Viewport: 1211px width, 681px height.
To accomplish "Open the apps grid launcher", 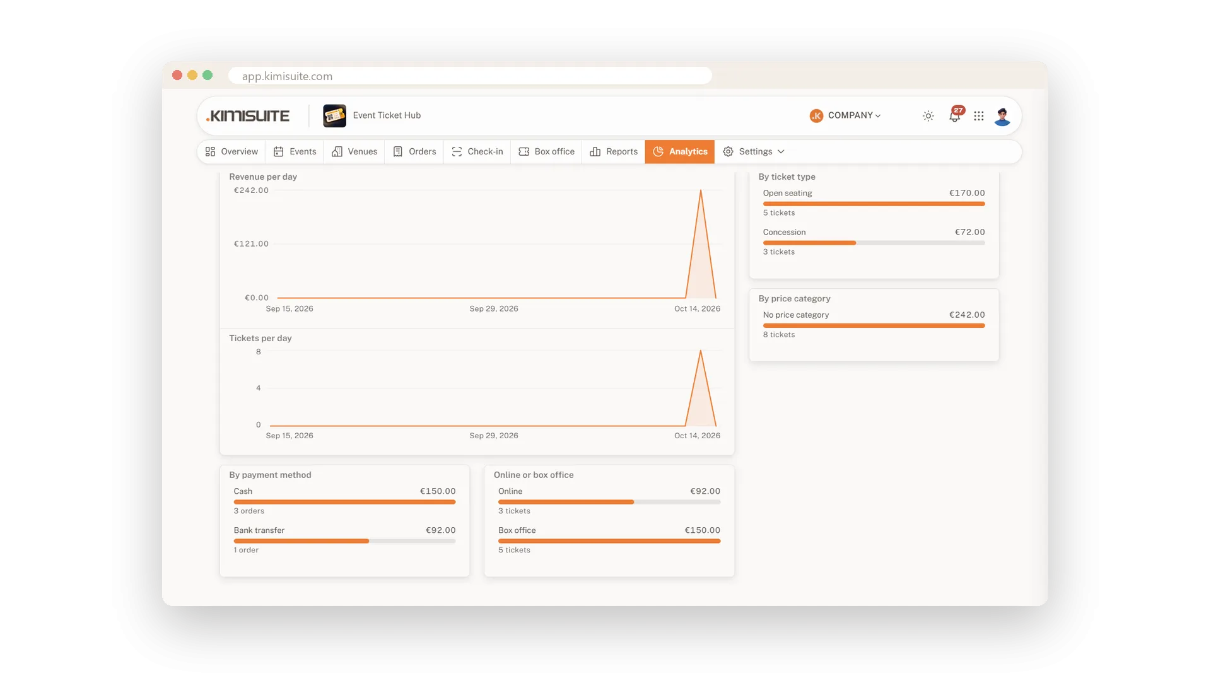I will (x=979, y=116).
